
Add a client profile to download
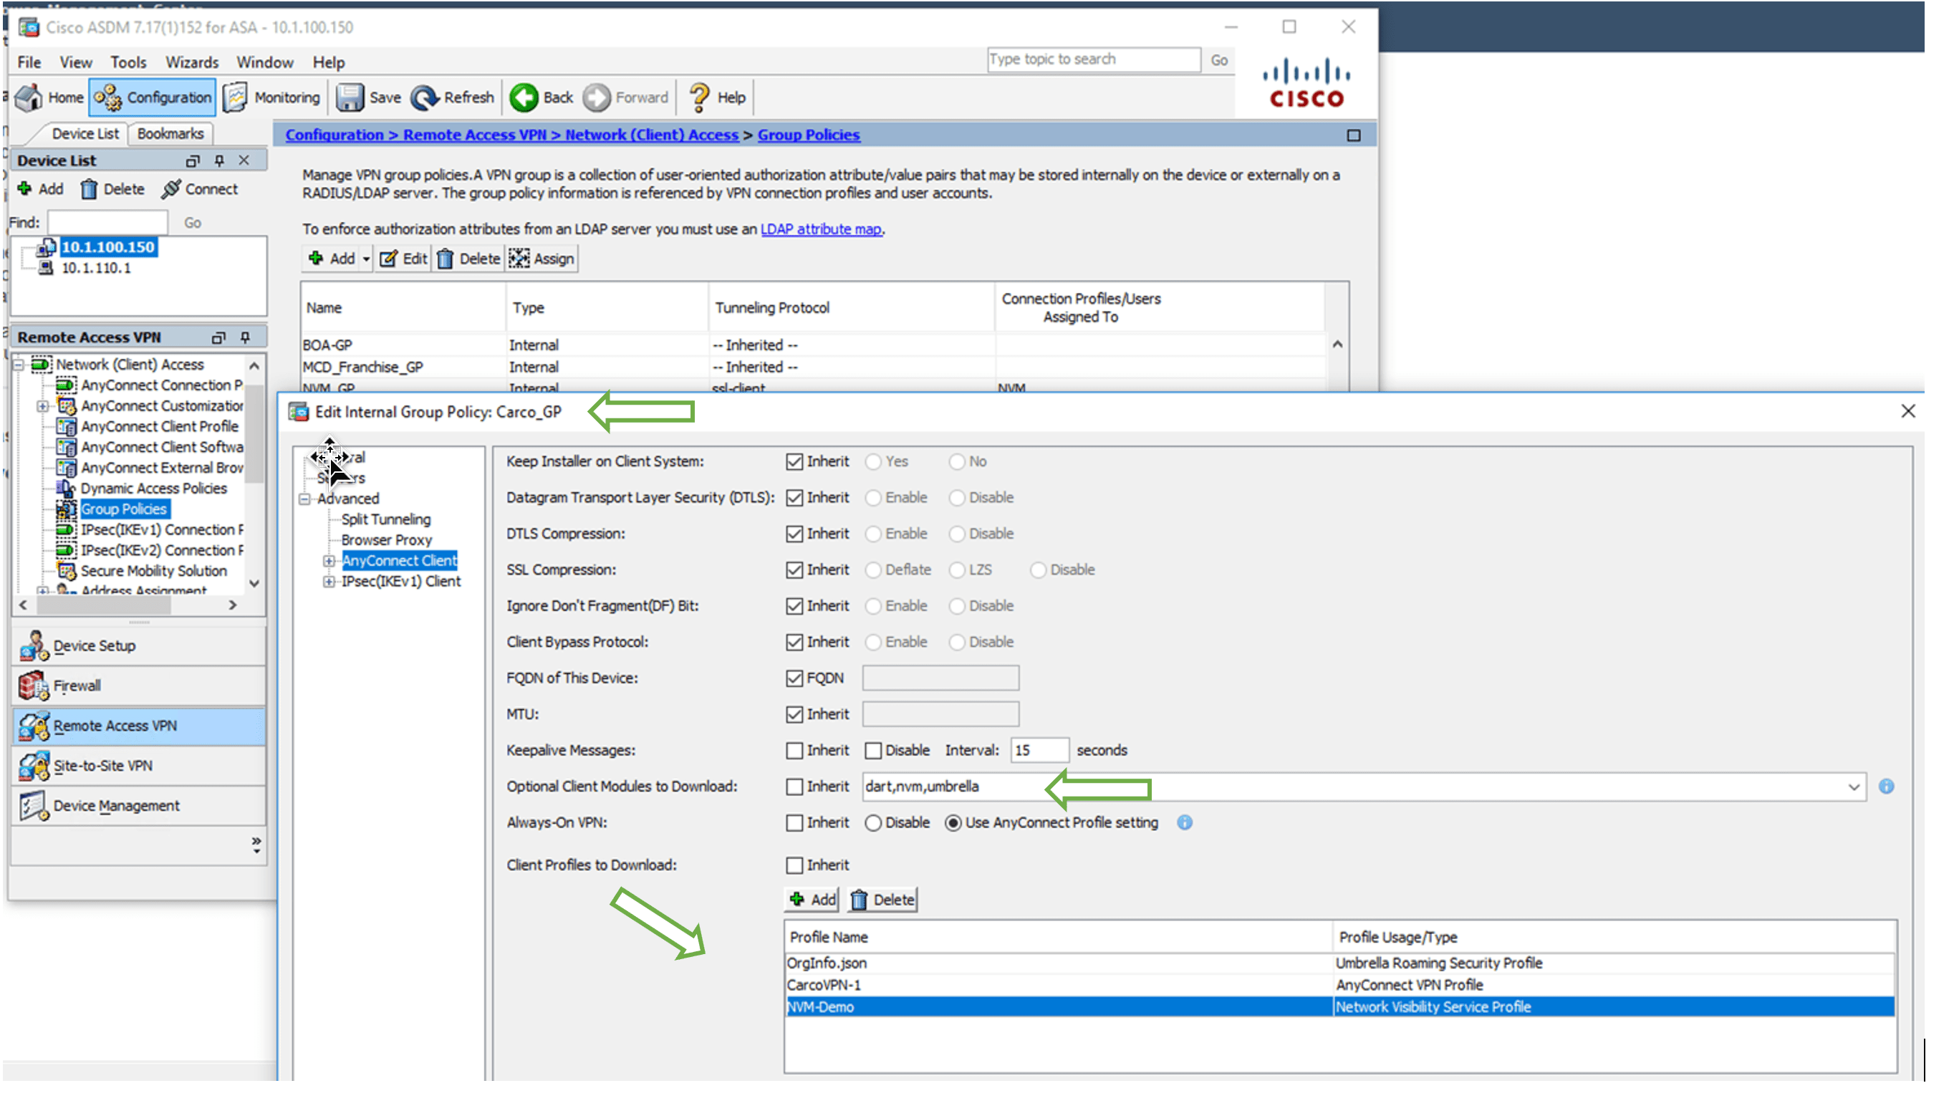[812, 900]
